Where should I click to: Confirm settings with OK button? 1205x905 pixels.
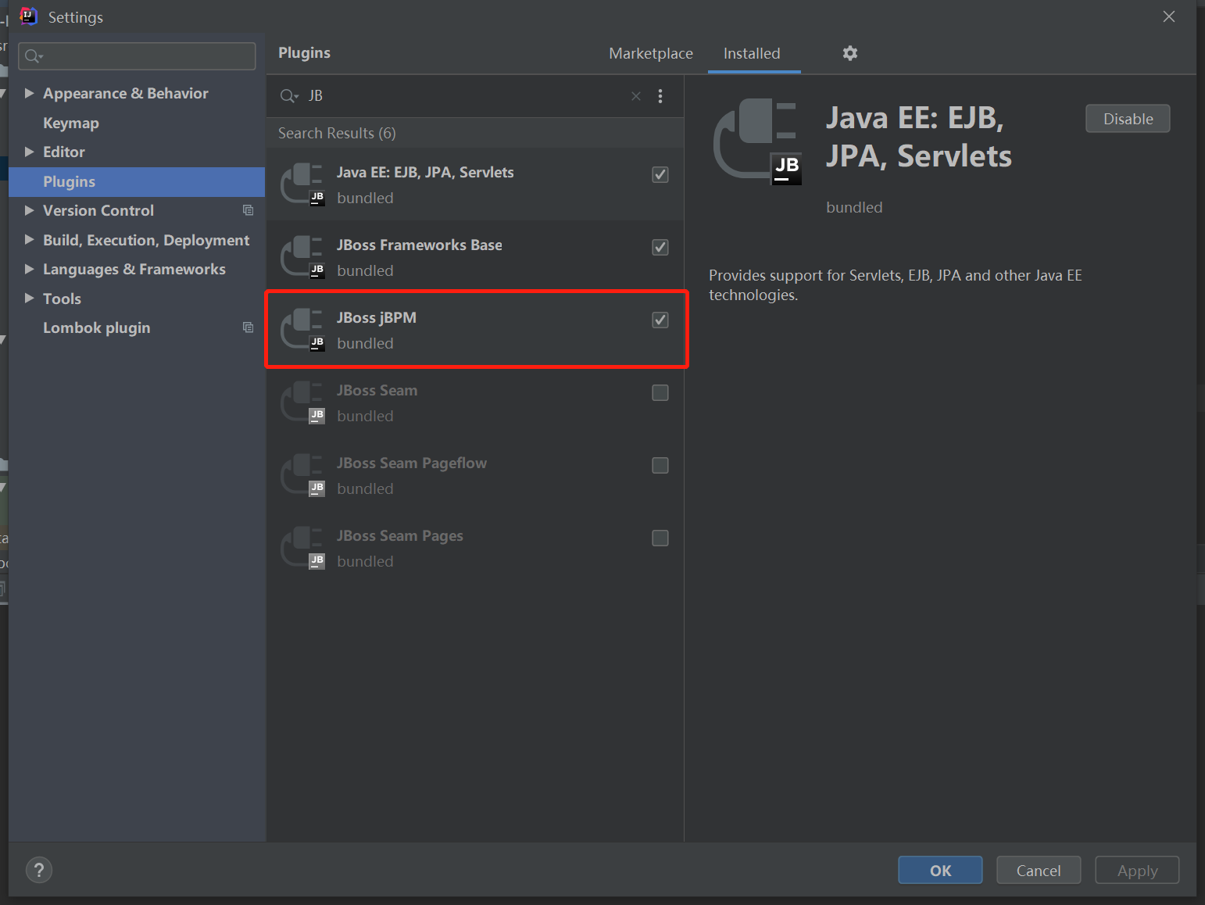940,870
